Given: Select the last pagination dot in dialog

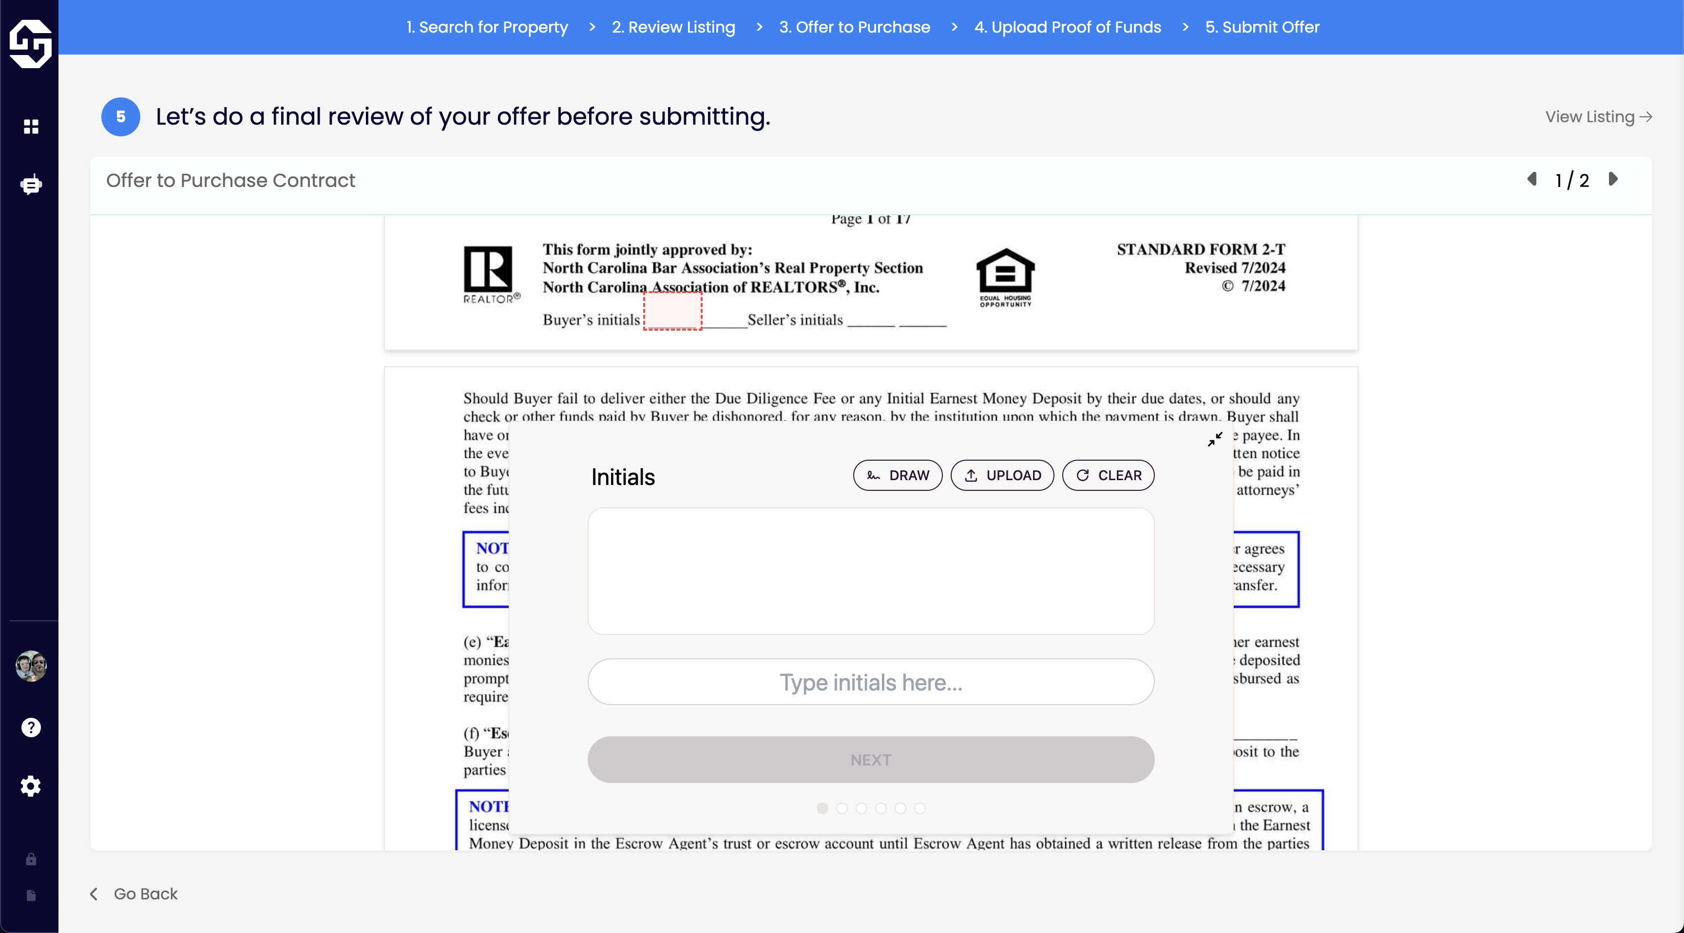Looking at the screenshot, I should (x=920, y=808).
